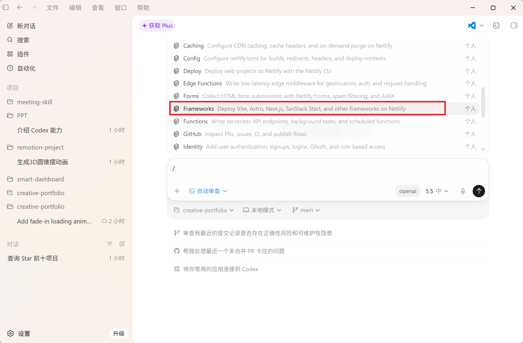Open the 编辑 menu
Image resolution: width=523 pixels, height=343 pixels.
point(75,8)
